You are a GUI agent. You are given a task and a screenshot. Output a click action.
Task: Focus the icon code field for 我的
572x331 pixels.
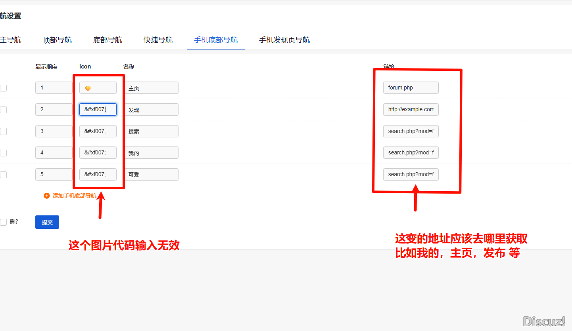click(x=98, y=152)
